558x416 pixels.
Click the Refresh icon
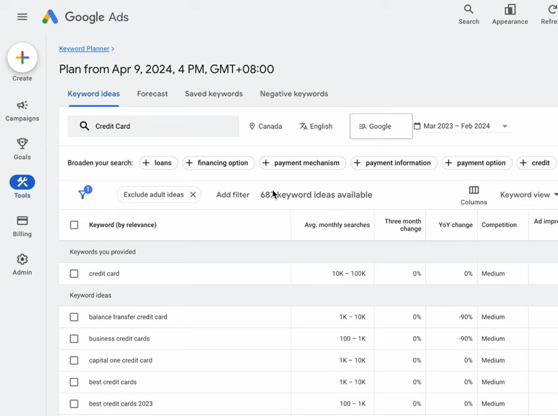(x=552, y=10)
